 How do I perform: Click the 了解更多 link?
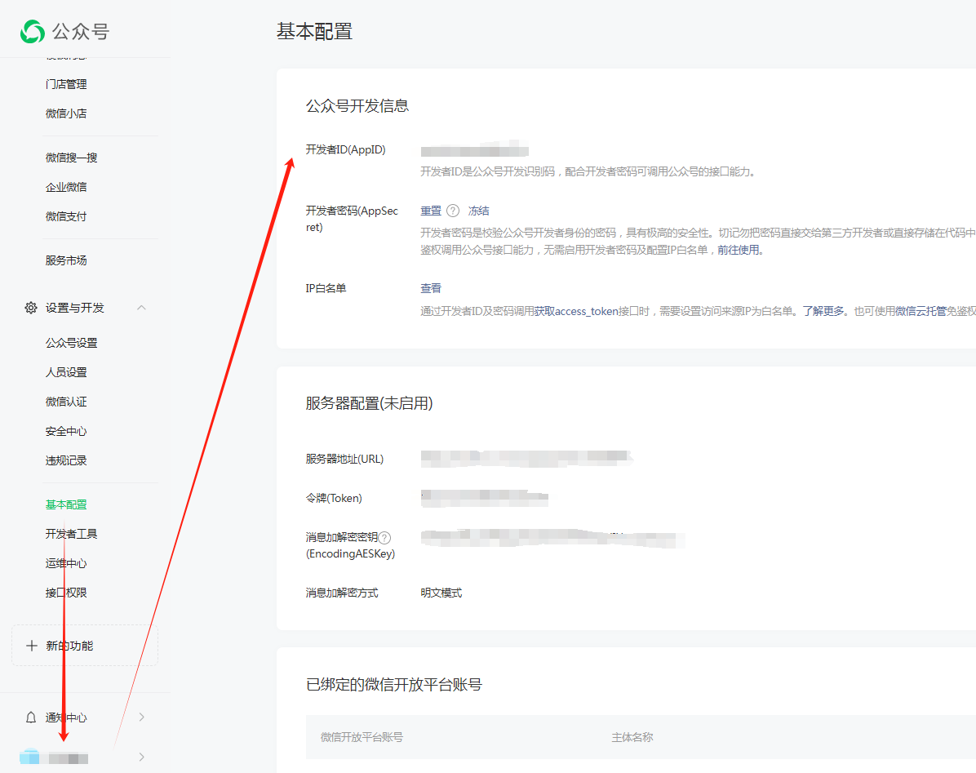823,311
